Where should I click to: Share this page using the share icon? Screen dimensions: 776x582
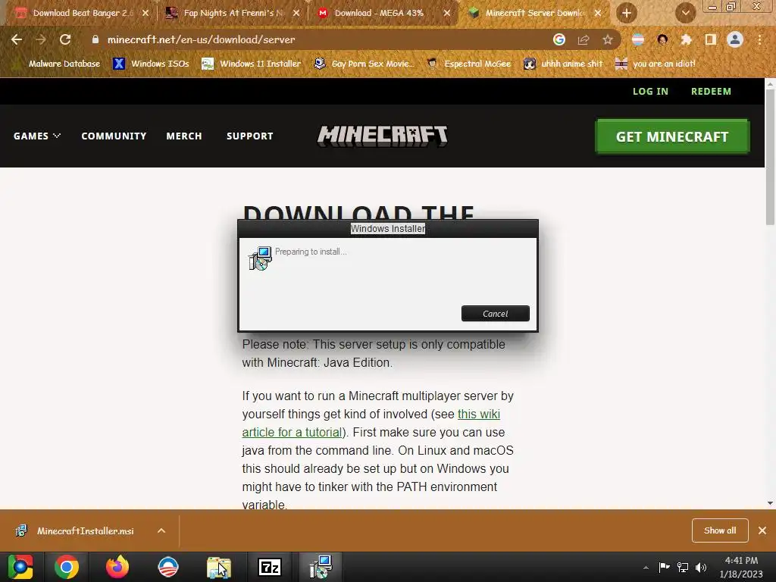(x=584, y=39)
